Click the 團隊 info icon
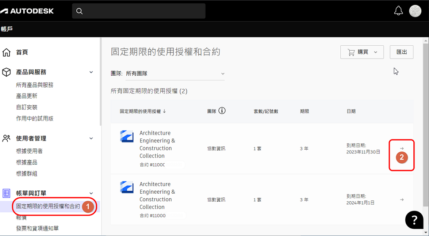This screenshot has height=236, width=429. point(222,111)
